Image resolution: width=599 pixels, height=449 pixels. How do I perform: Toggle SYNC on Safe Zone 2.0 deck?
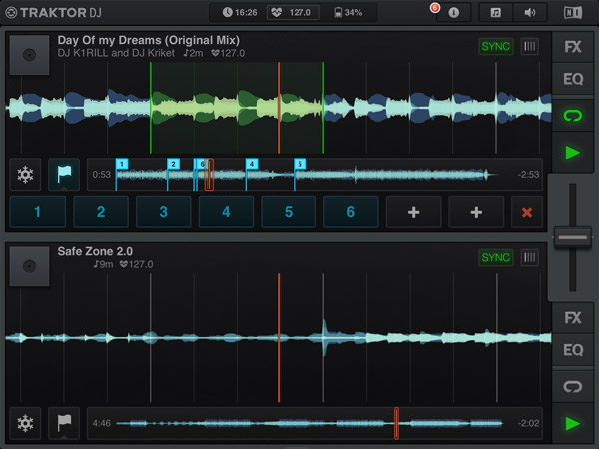(x=496, y=258)
